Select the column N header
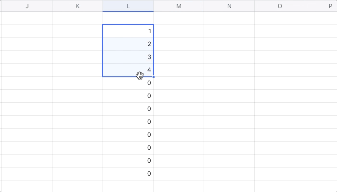Screen dimensions: 337x192 coord(229,6)
